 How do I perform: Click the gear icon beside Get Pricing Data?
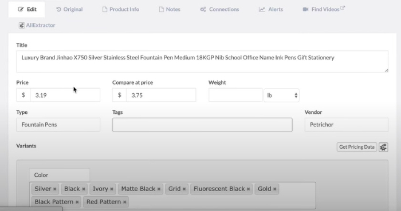click(383, 147)
